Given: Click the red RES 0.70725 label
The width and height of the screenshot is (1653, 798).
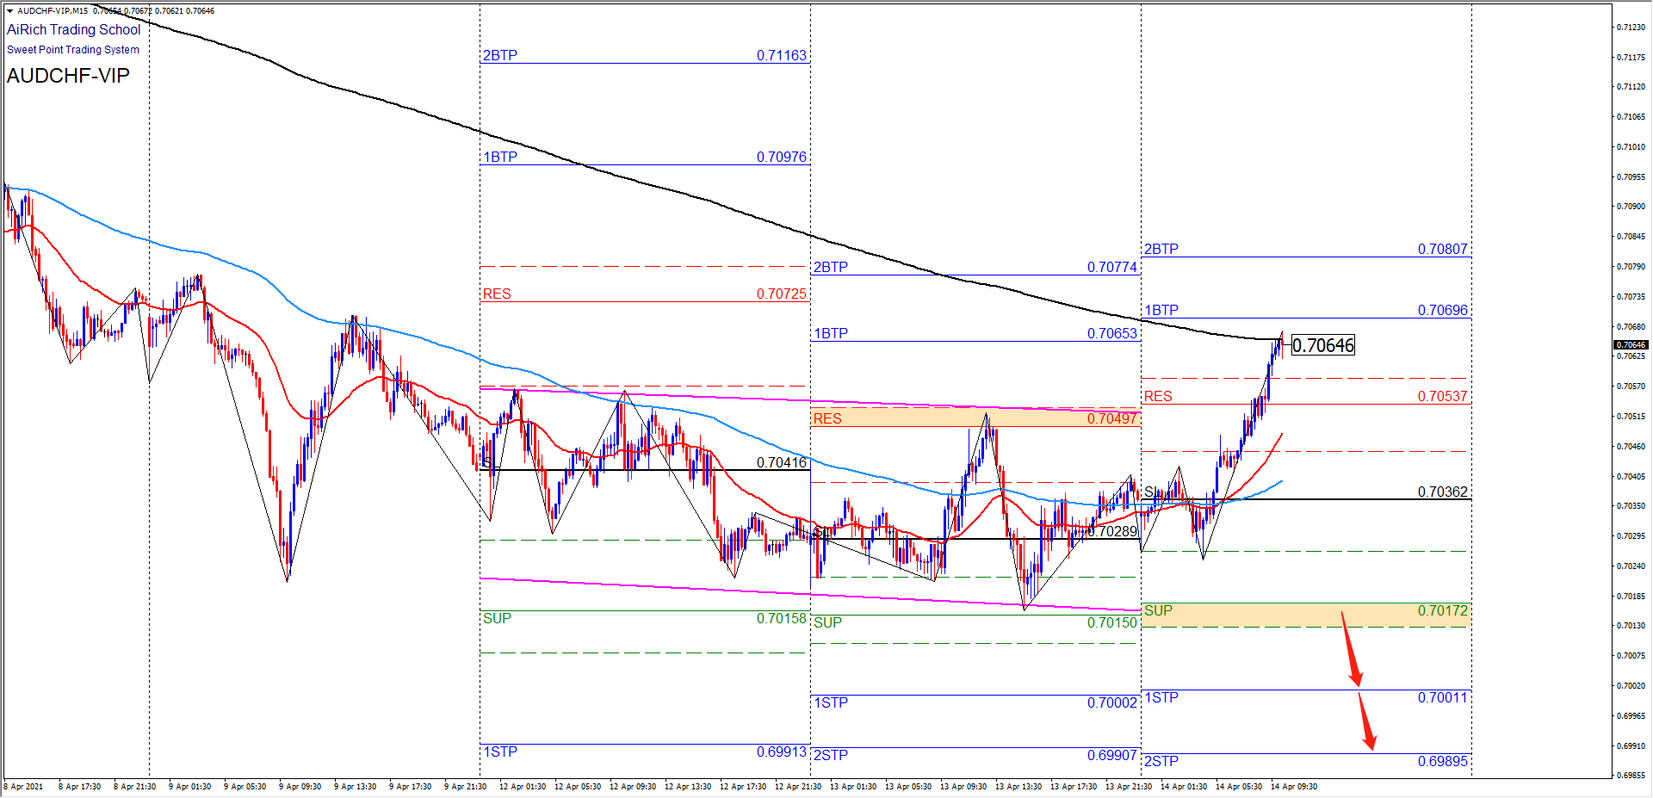Looking at the screenshot, I should coord(497,294).
